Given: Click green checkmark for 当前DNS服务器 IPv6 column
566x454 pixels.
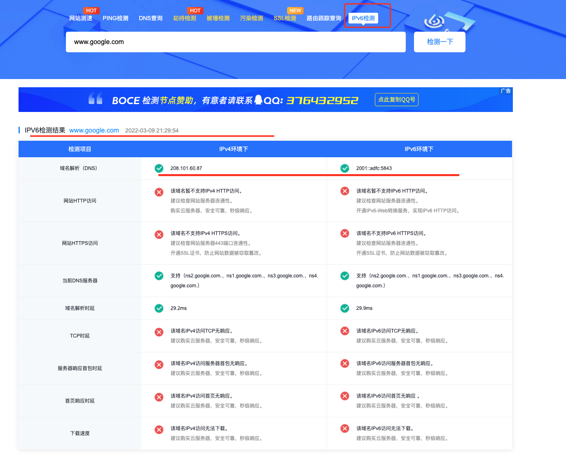Looking at the screenshot, I should point(345,276).
